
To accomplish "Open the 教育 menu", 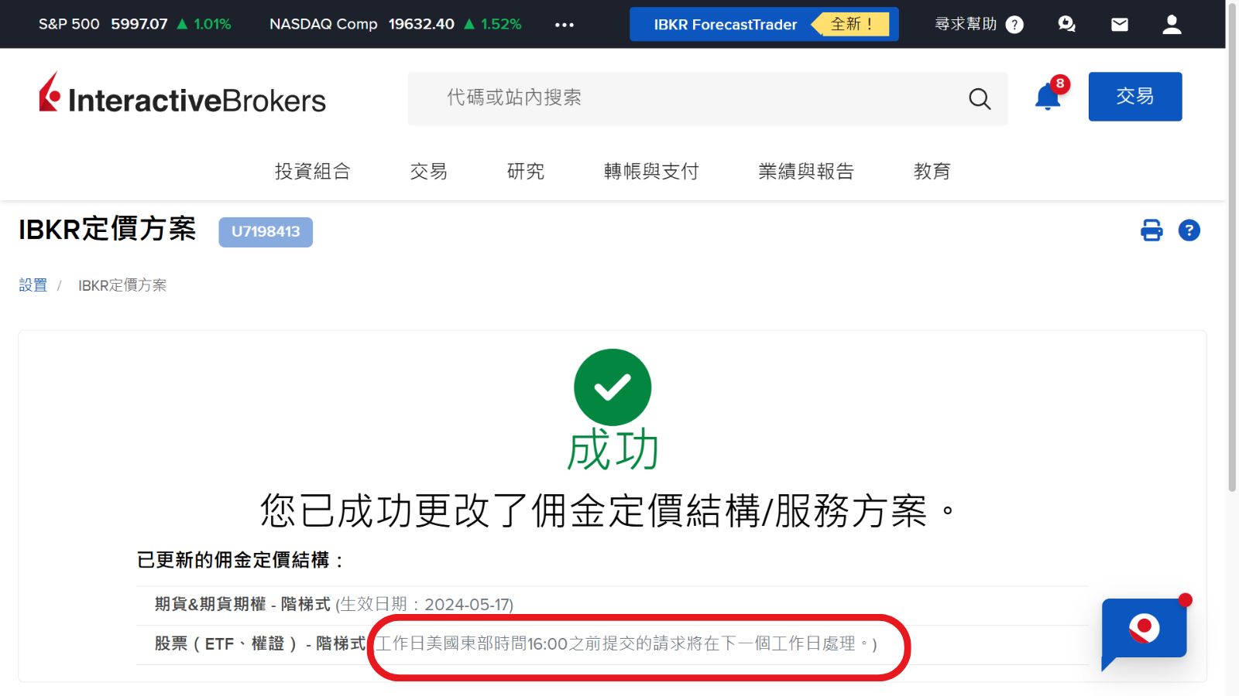I will tap(932, 171).
